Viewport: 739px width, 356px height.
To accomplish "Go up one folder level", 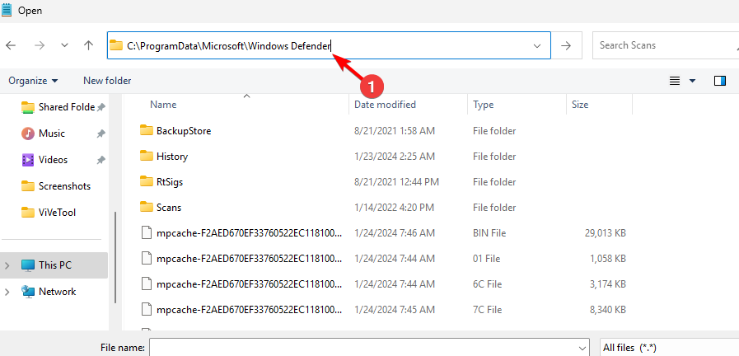I will [89, 45].
